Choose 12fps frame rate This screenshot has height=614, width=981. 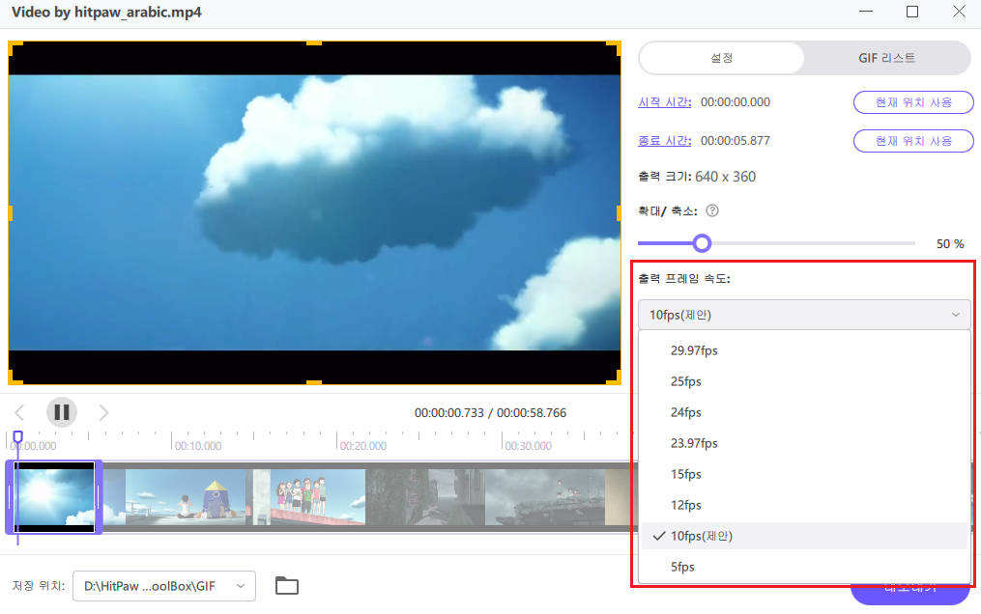pyautogui.click(x=804, y=505)
